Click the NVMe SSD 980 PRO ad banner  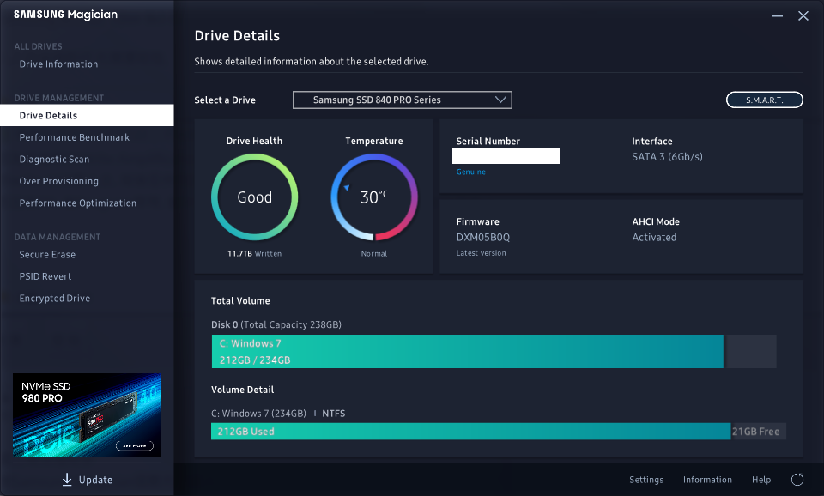(87, 415)
